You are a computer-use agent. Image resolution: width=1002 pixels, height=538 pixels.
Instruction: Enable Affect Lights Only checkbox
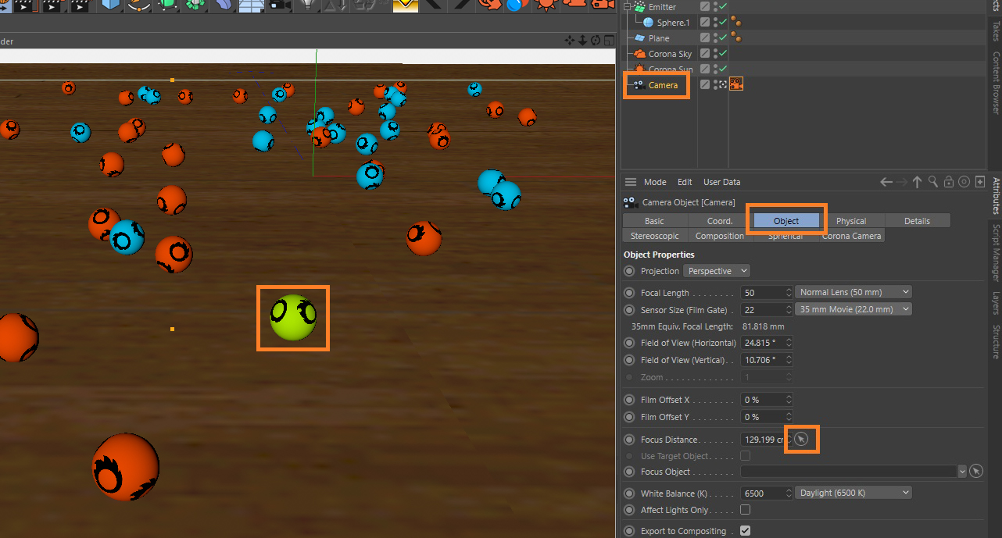coord(745,510)
